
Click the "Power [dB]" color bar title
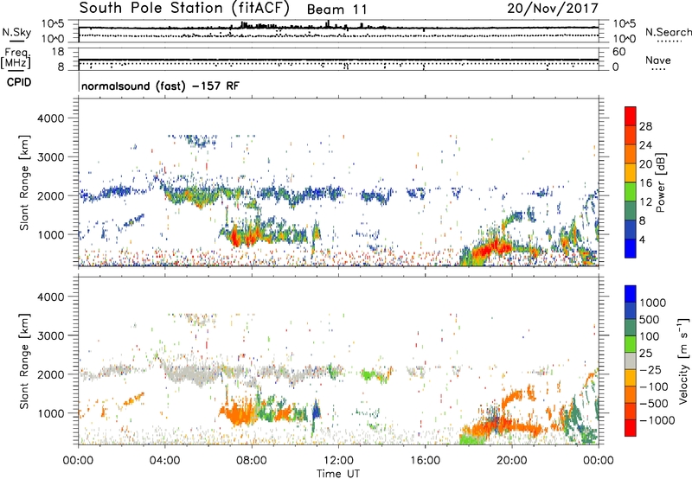click(660, 182)
